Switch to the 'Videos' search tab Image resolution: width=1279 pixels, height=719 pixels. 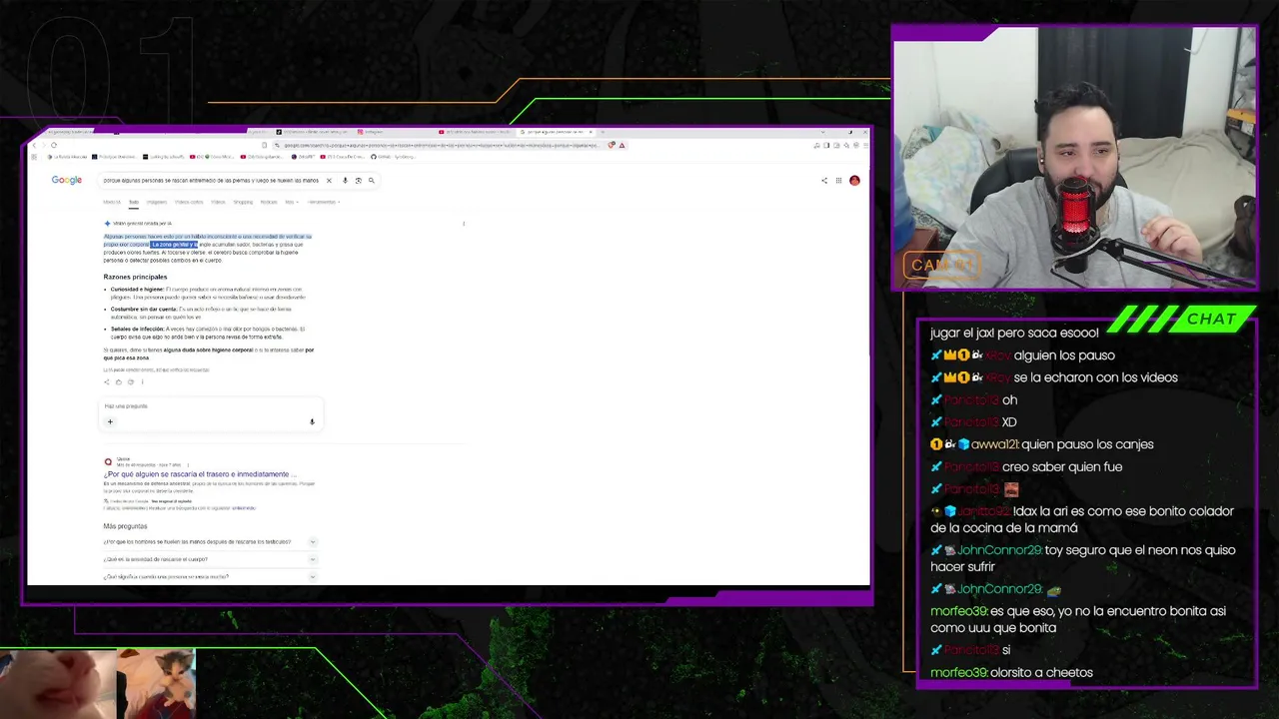[x=218, y=202]
